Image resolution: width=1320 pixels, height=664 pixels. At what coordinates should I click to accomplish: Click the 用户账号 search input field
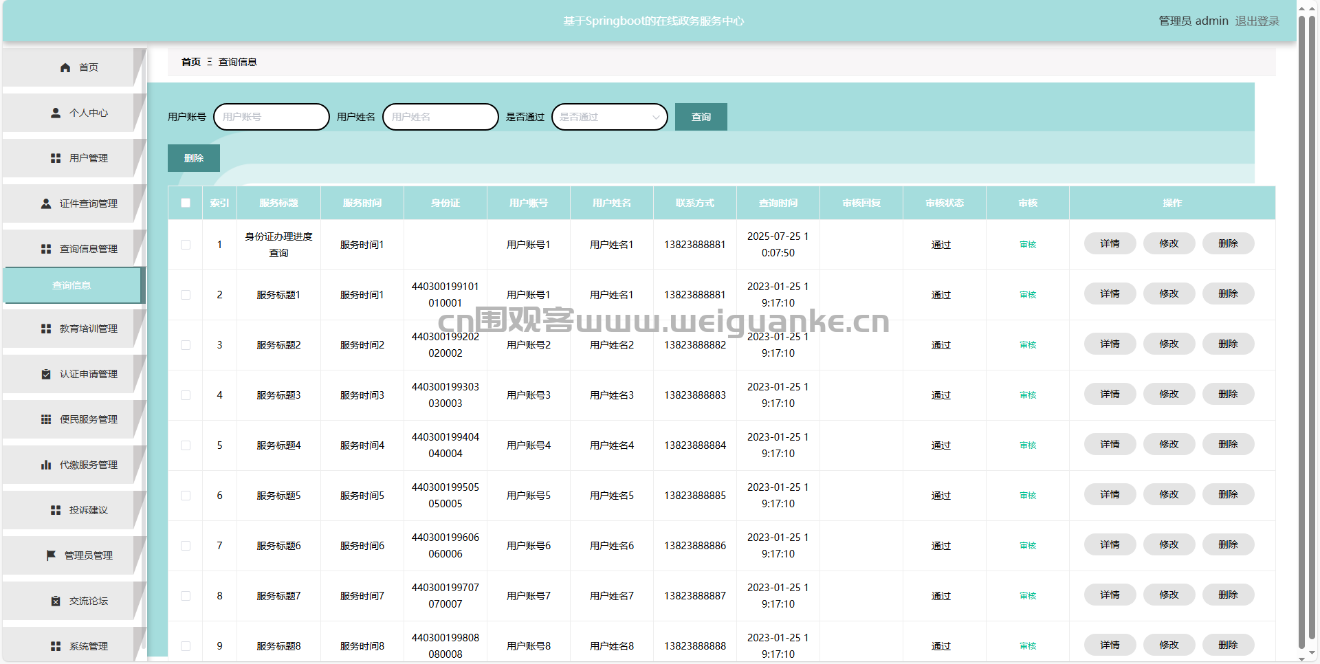(x=272, y=117)
